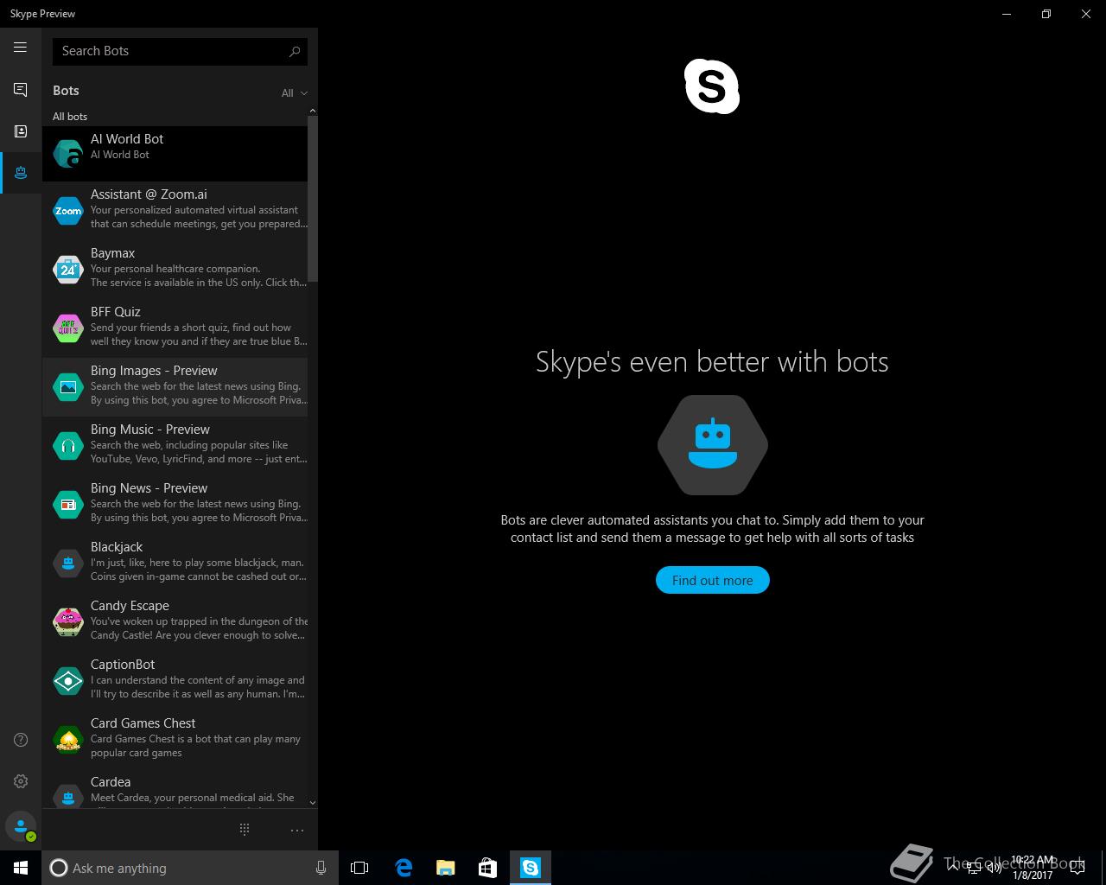The width and height of the screenshot is (1106, 885).
Task: Click the Zoom.ai assistant avatar
Action: (68, 210)
